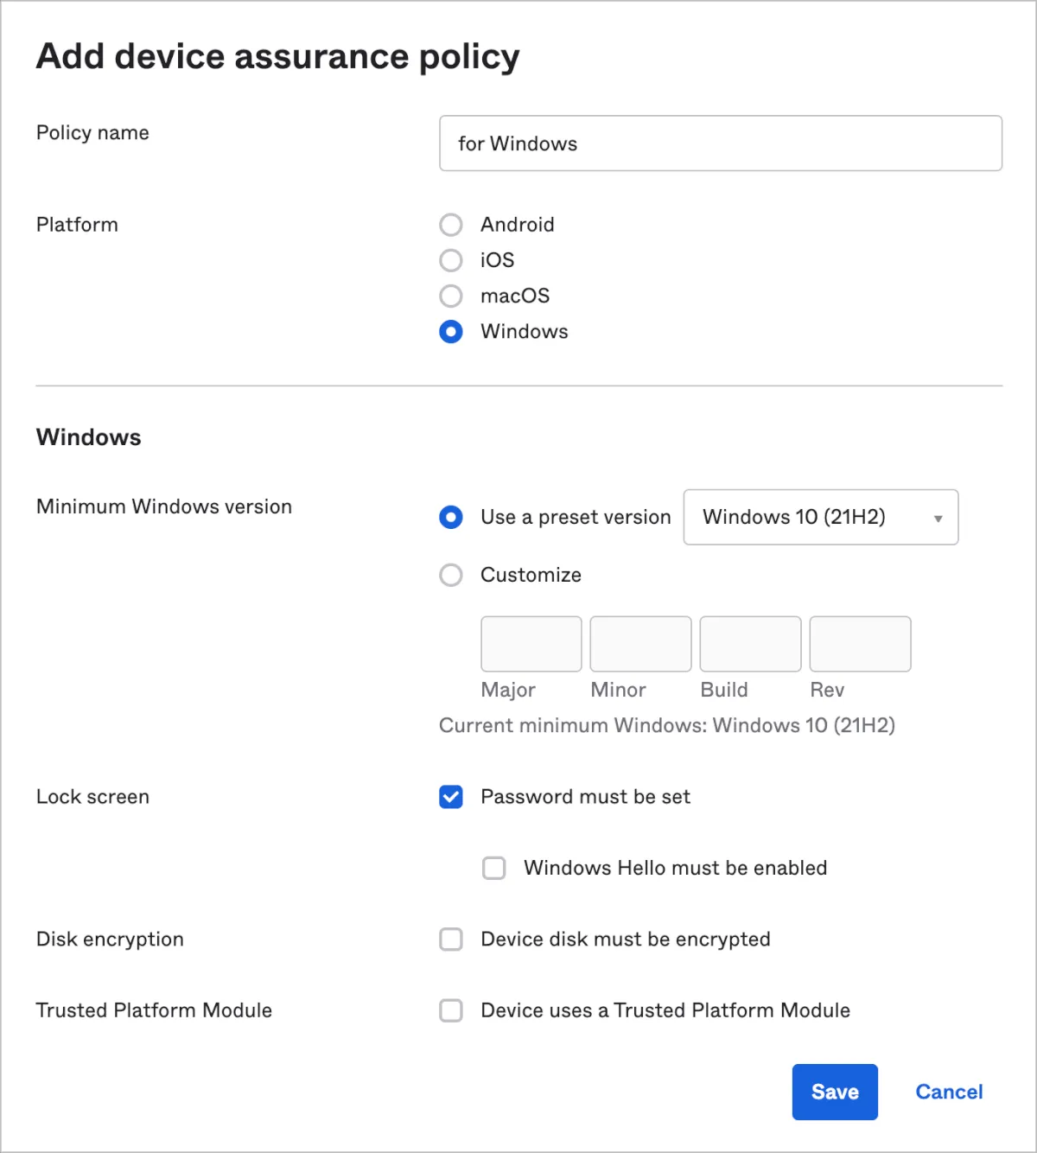
Task: Uncheck Password must be set
Action: coord(451,797)
